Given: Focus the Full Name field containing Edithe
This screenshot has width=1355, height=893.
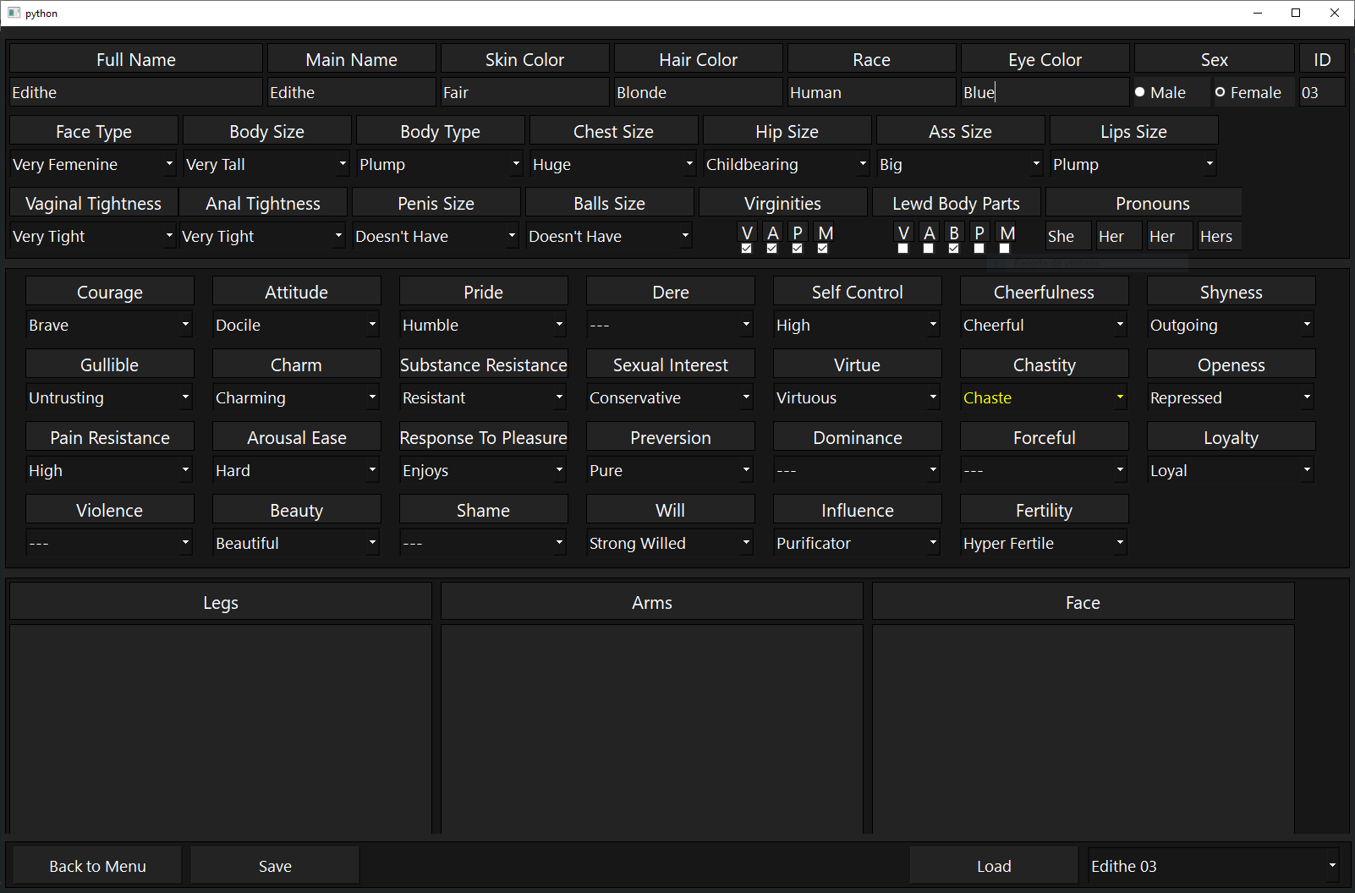Looking at the screenshot, I should (135, 92).
